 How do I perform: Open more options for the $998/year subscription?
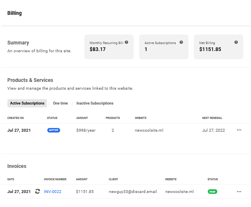(239, 130)
